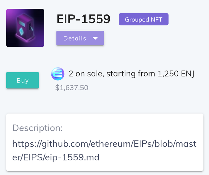This screenshot has width=209, height=175.
Task: Click the 1,250 ENJ starting price
Action: (176, 74)
